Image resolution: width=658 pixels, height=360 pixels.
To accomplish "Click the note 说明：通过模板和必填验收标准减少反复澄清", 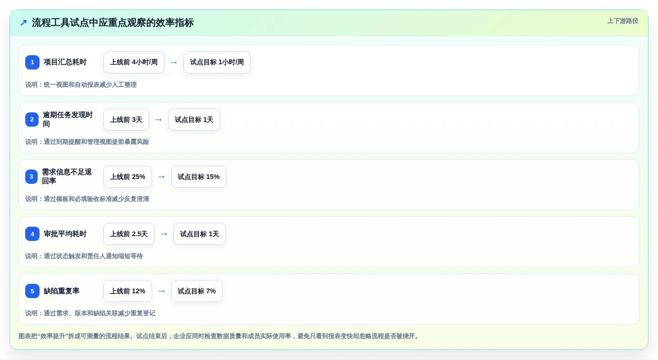I will tap(87, 199).
